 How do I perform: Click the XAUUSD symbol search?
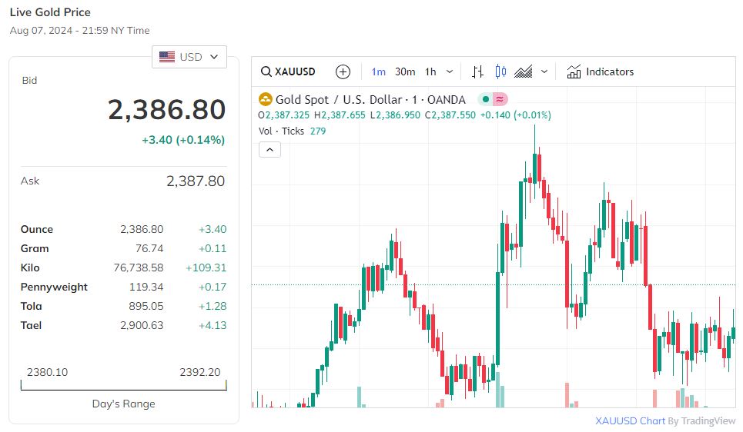289,71
